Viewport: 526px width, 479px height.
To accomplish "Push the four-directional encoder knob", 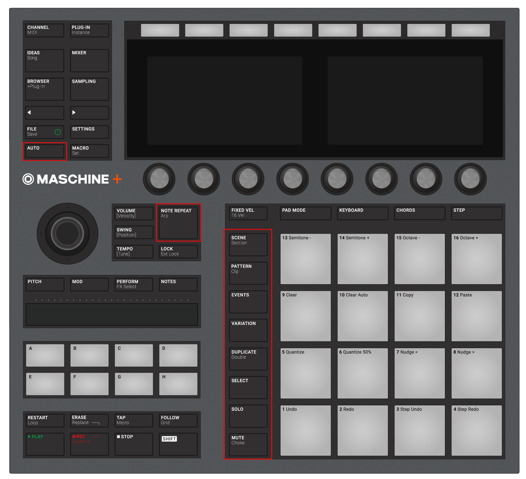I will tap(67, 234).
